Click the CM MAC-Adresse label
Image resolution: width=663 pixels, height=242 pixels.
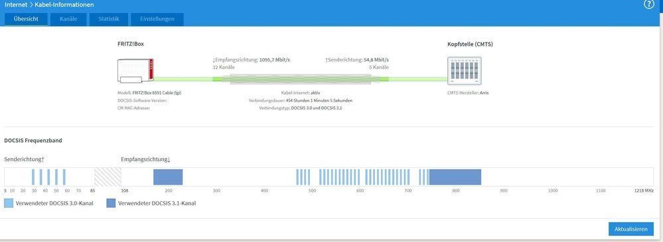pyautogui.click(x=133, y=108)
